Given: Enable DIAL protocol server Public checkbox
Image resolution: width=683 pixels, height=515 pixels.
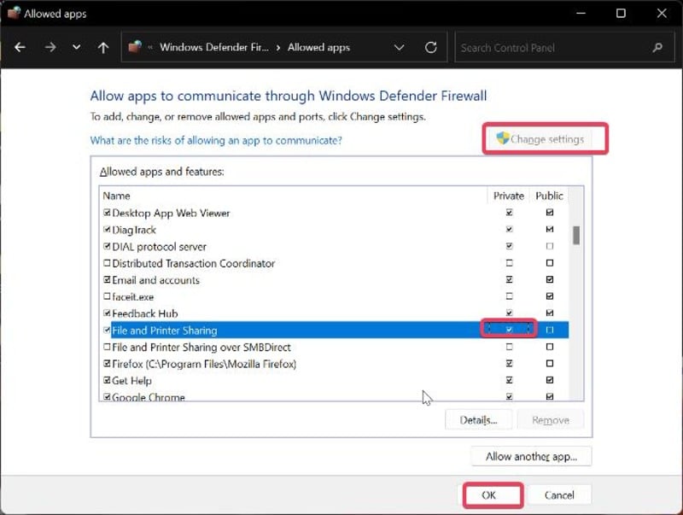Looking at the screenshot, I should [550, 246].
